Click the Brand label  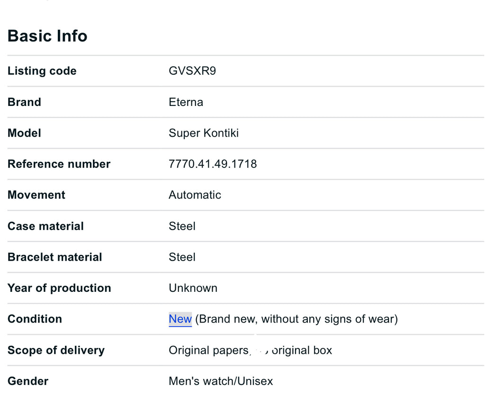pos(24,102)
